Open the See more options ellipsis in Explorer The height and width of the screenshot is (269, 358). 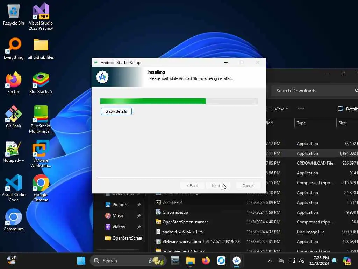point(301,109)
